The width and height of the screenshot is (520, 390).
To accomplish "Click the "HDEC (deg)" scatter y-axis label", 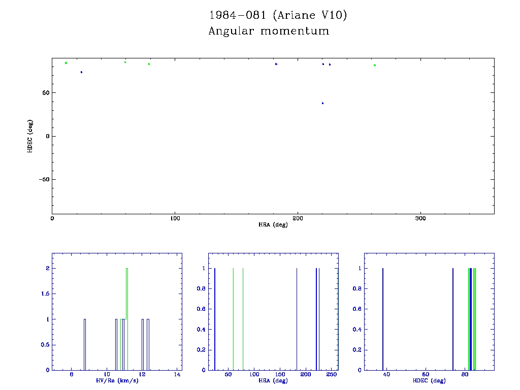I will coord(30,136).
